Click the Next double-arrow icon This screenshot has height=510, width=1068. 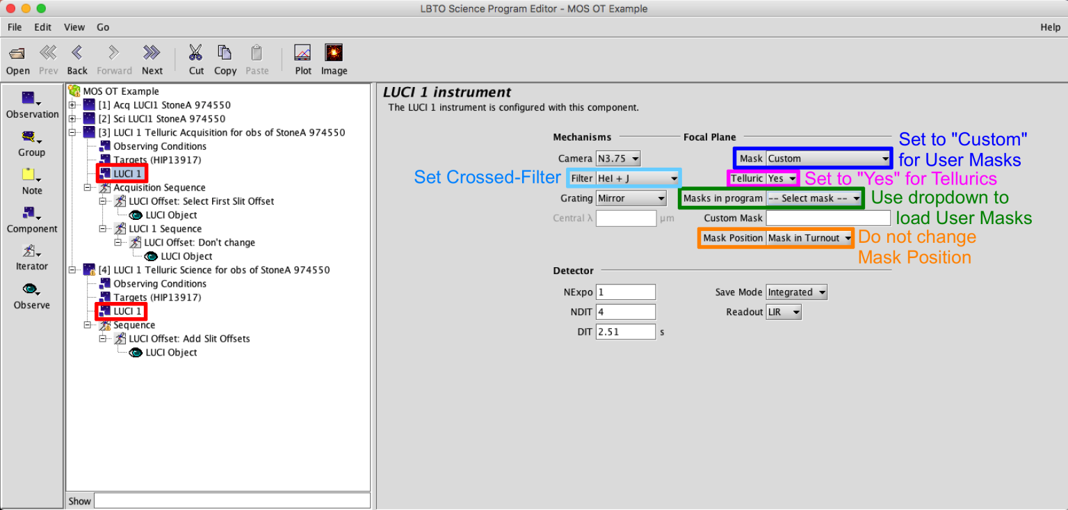152,54
